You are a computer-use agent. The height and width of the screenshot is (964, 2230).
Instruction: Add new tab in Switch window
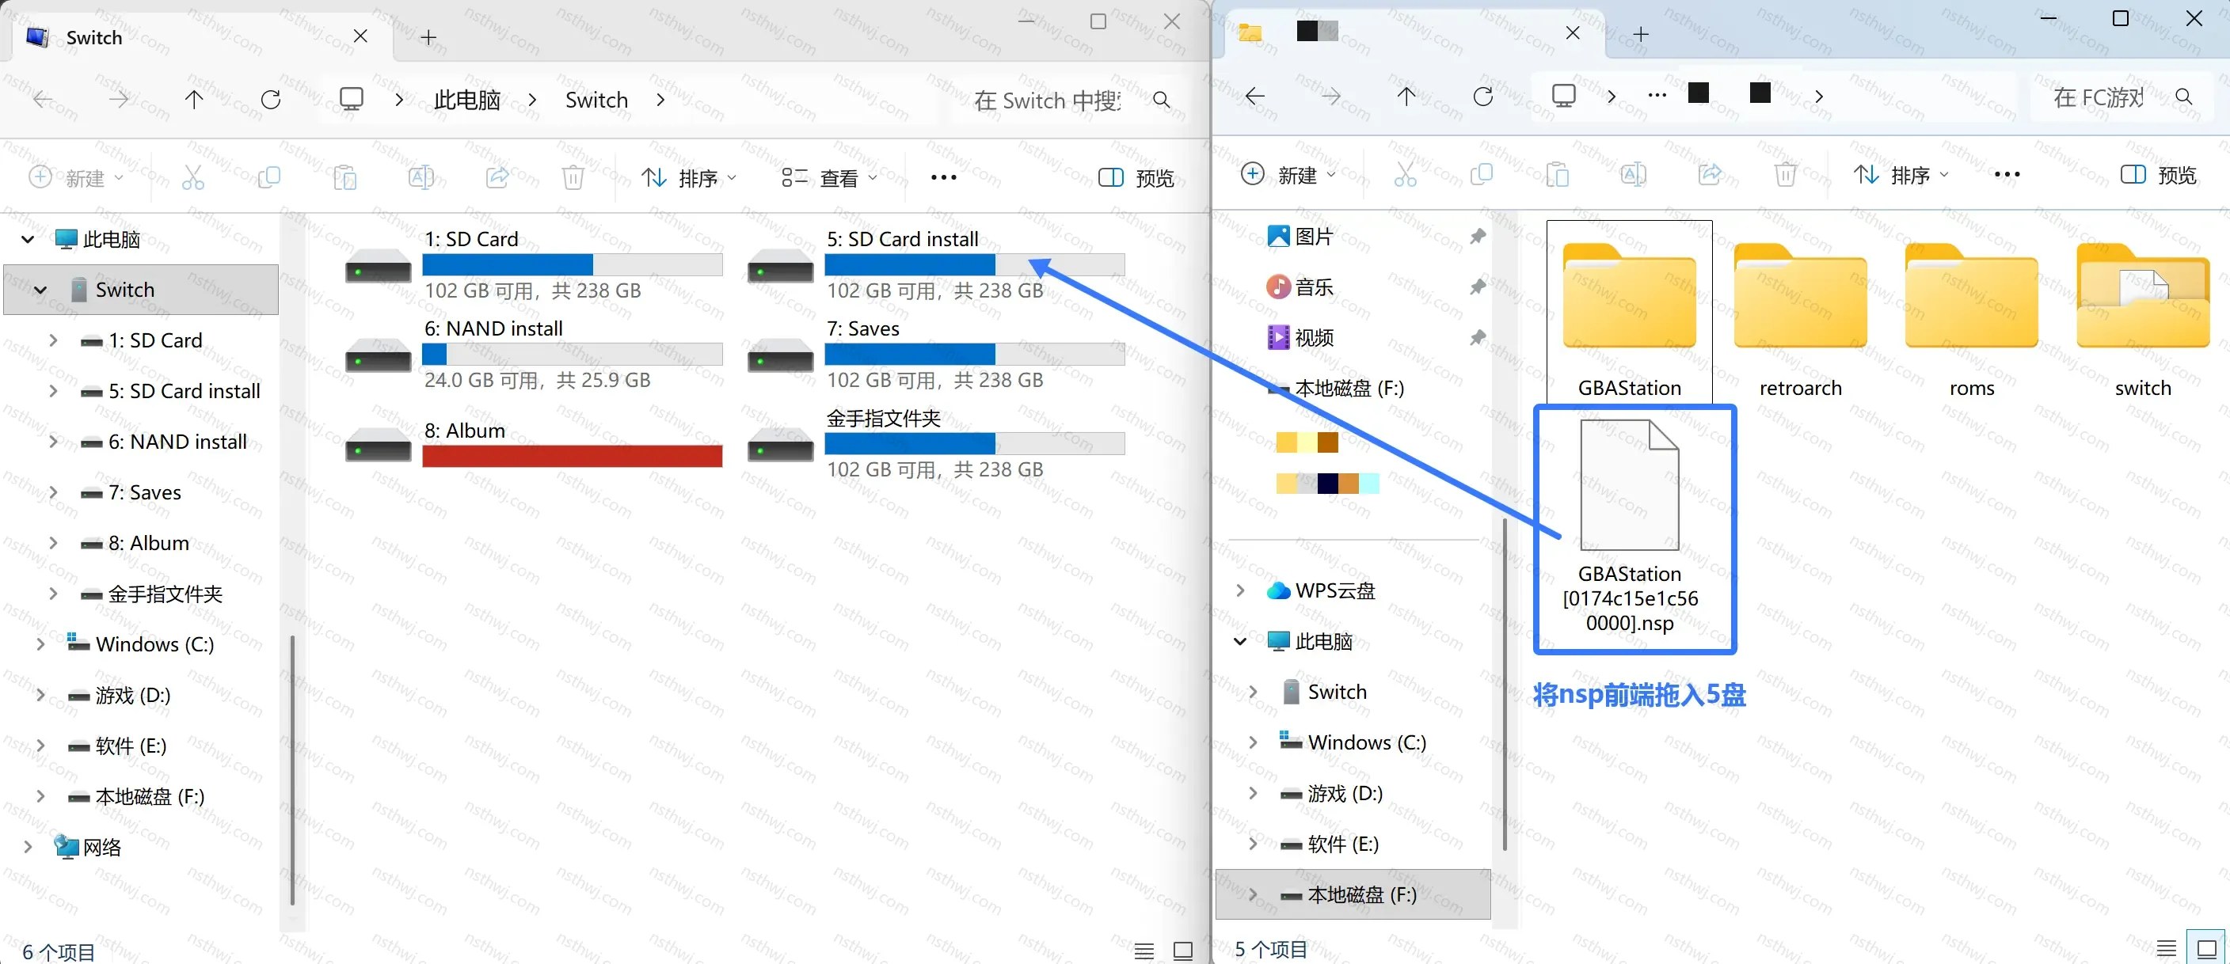coord(428,37)
